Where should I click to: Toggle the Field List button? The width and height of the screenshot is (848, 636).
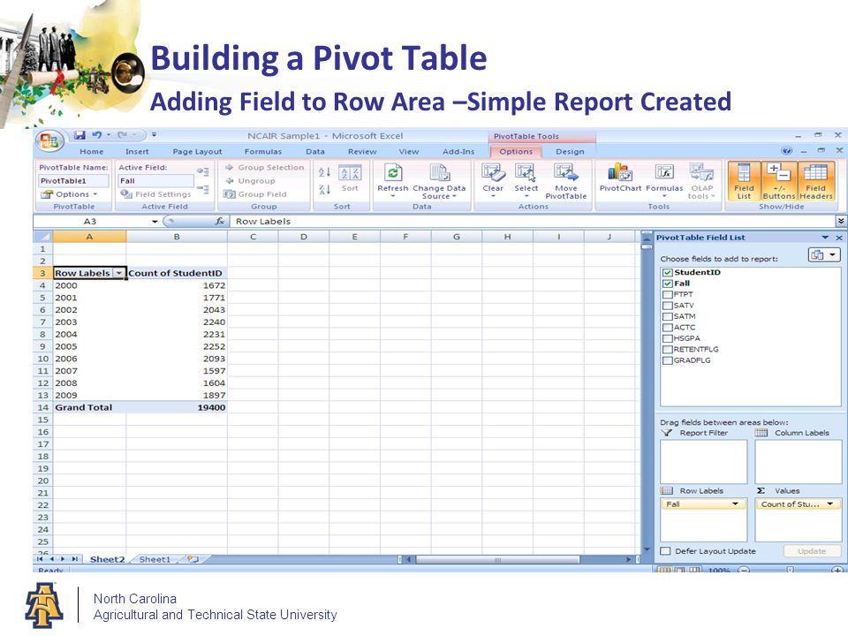point(744,181)
